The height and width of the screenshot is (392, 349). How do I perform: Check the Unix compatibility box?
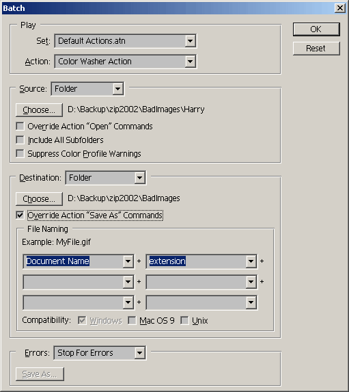coord(184,320)
